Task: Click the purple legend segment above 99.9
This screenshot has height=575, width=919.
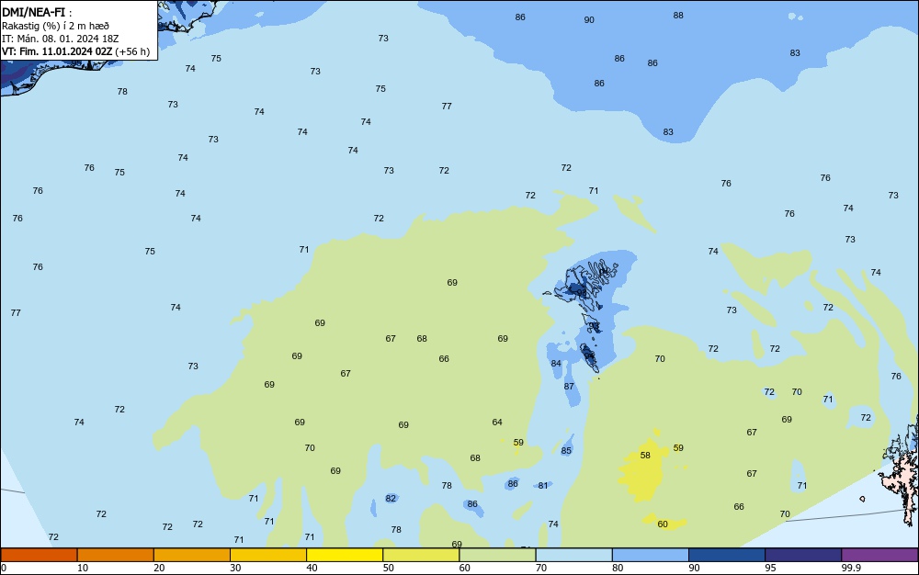Action: point(879,555)
